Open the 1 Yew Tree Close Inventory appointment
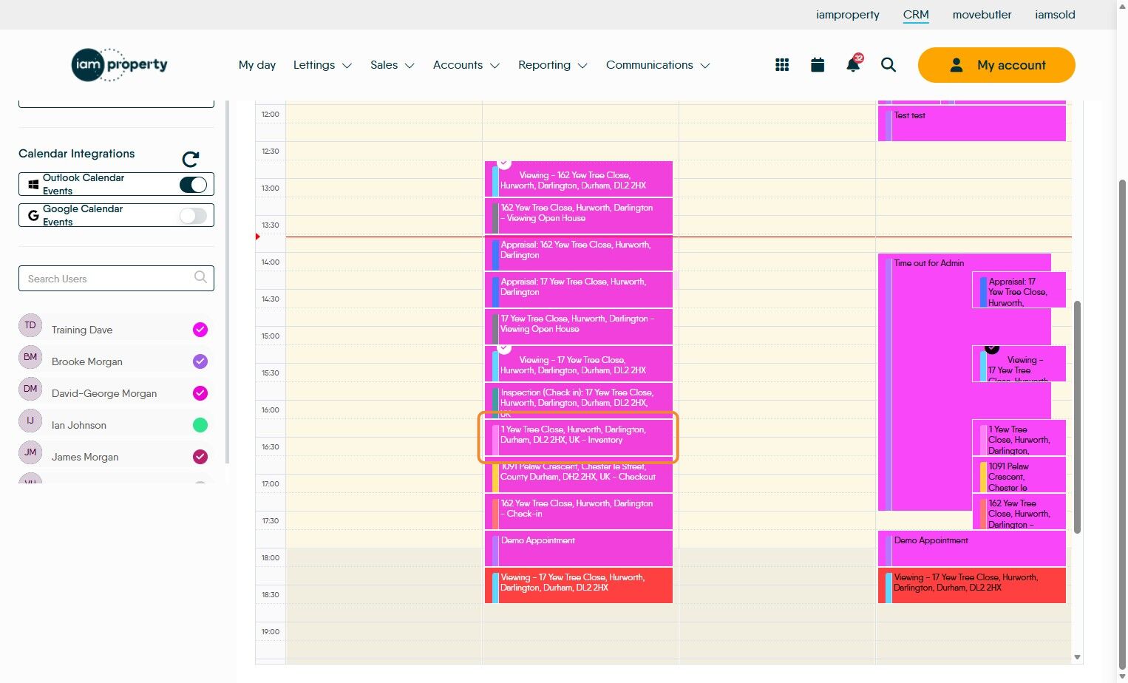Viewport: 1128px width, 683px height. click(579, 438)
